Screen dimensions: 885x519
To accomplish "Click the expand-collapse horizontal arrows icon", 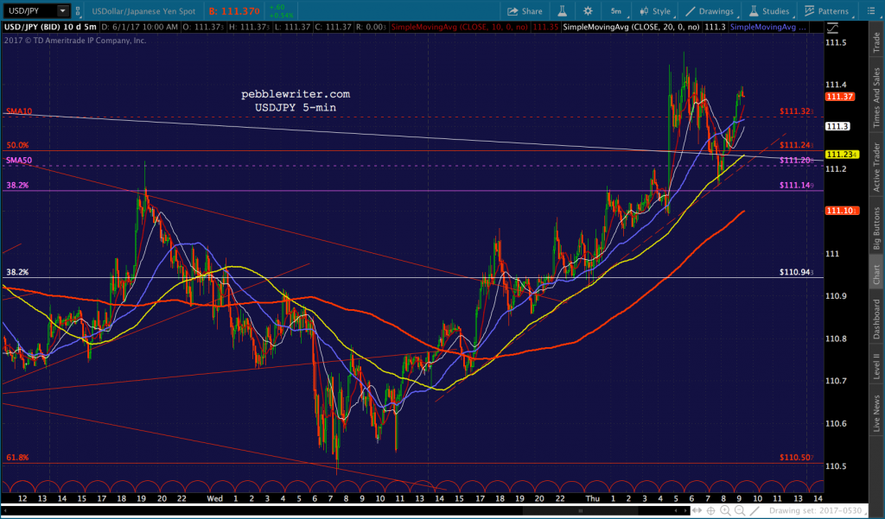I will [697, 510].
